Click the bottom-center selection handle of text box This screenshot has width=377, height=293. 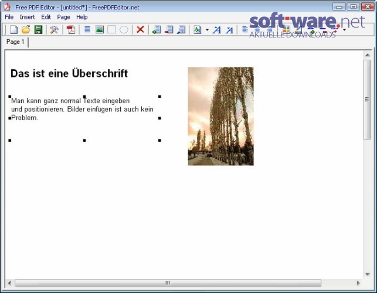pyautogui.click(x=84, y=141)
